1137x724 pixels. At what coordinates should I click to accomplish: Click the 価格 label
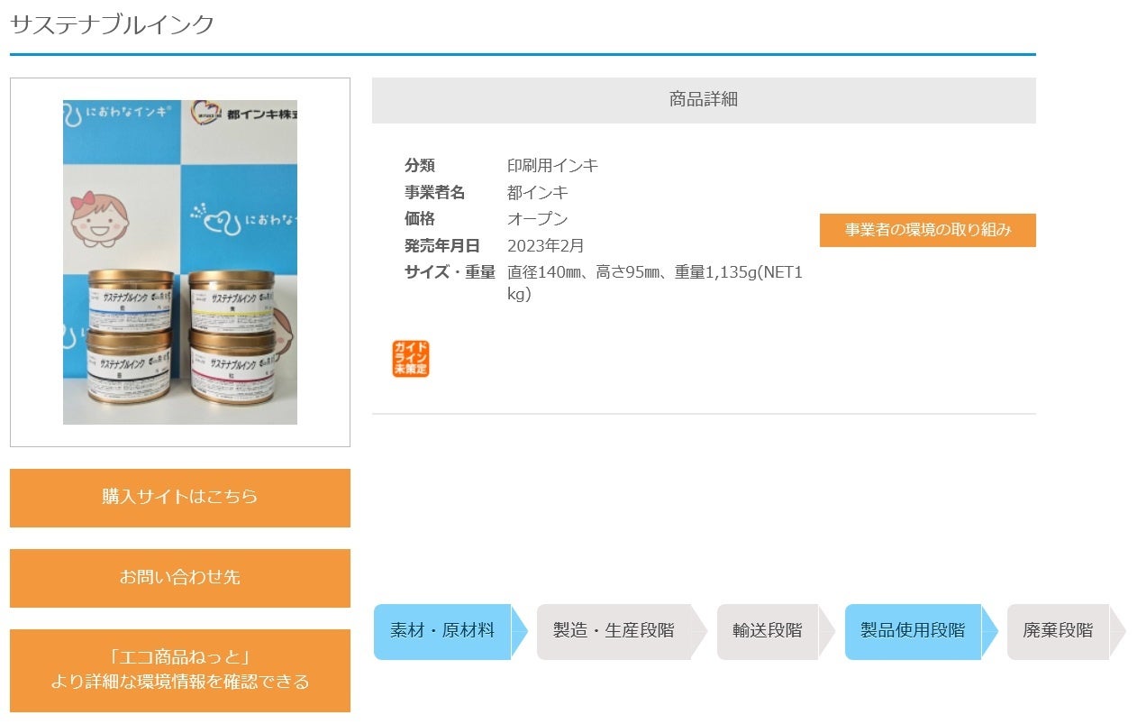420,219
